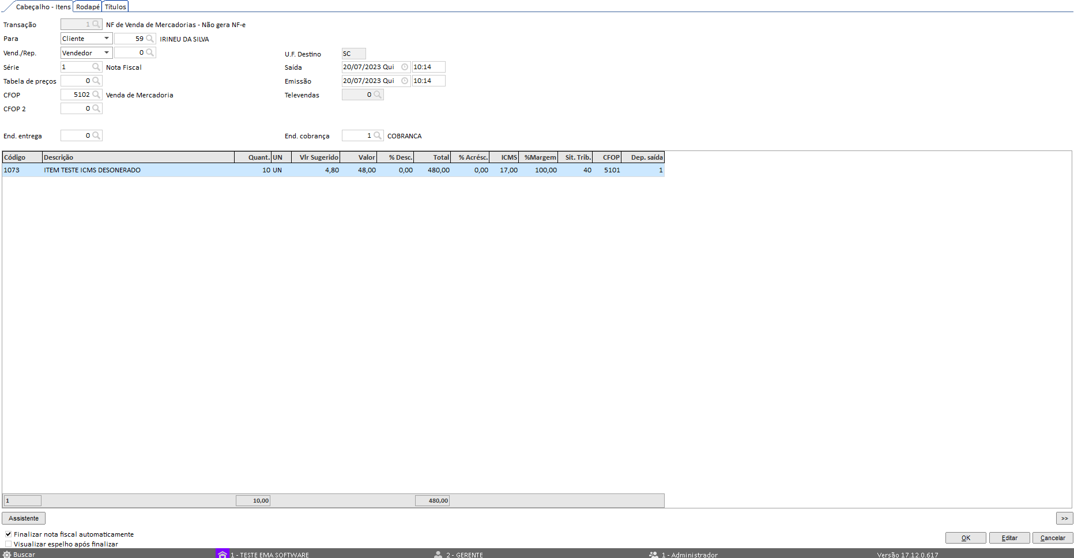This screenshot has width=1074, height=558.
Task: Open lookup for Transação field
Action: pyautogui.click(x=96, y=24)
